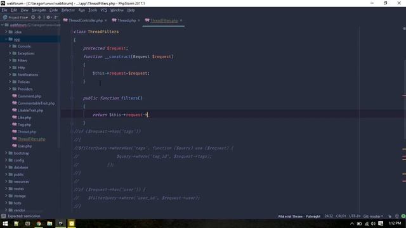Click Material Theme Palenight status widget
The image size is (406, 228).
tap(299, 216)
